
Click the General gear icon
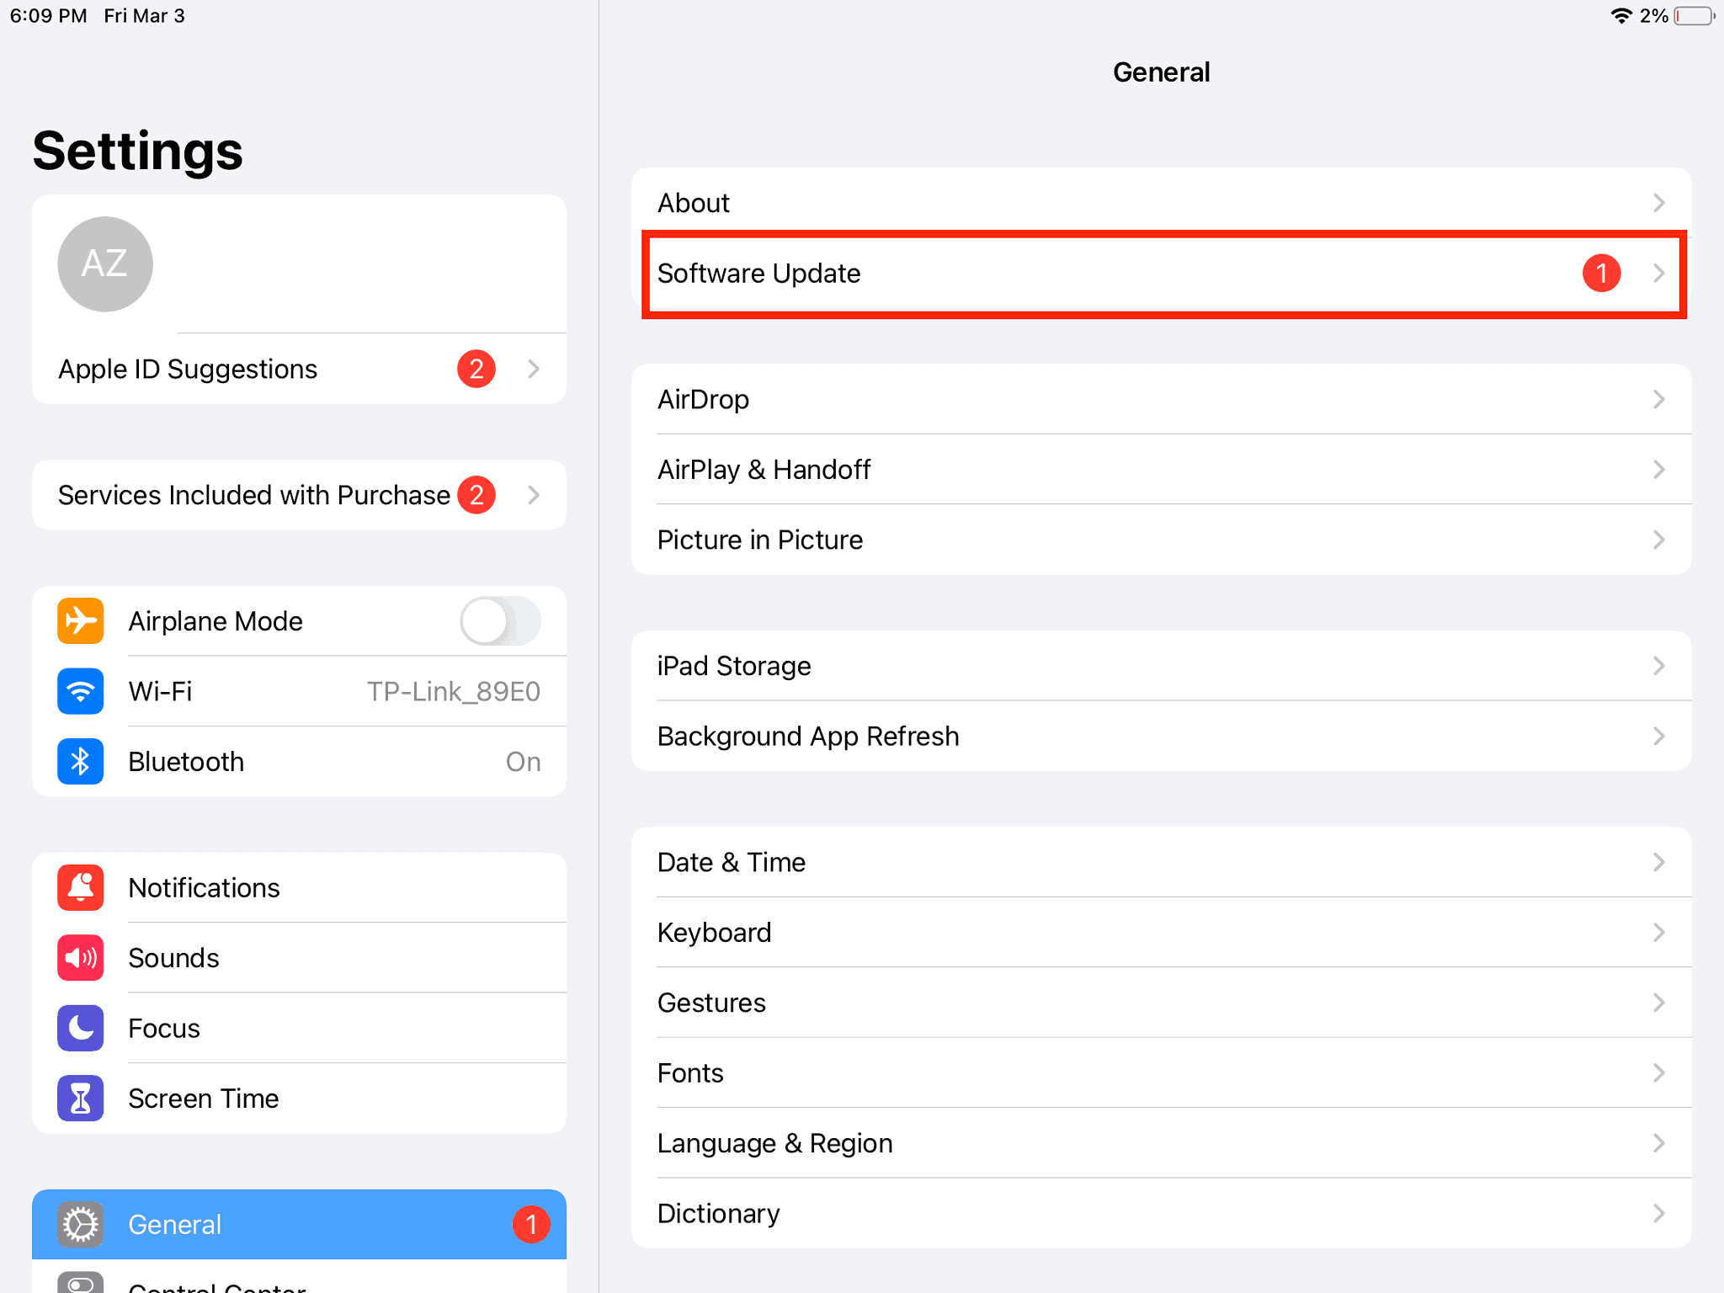coord(80,1225)
